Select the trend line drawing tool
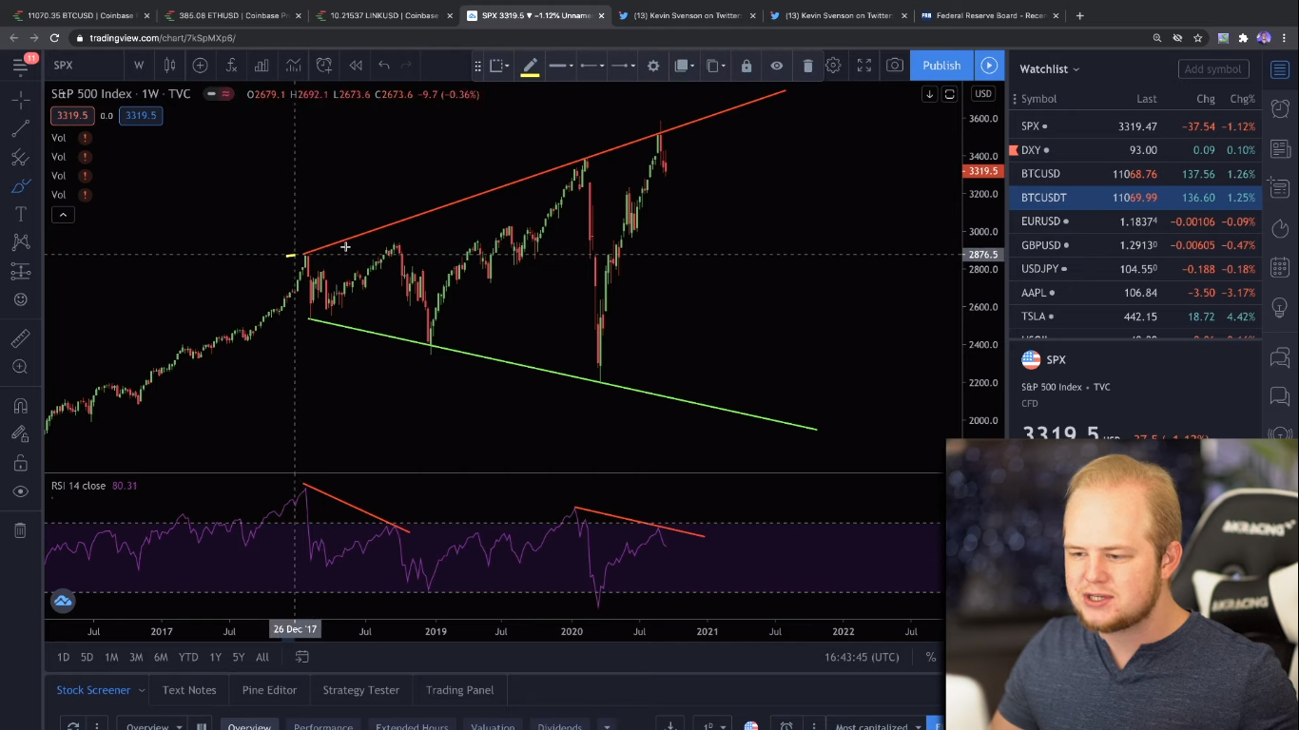Screen dimensions: 1299x730 click(x=20, y=128)
